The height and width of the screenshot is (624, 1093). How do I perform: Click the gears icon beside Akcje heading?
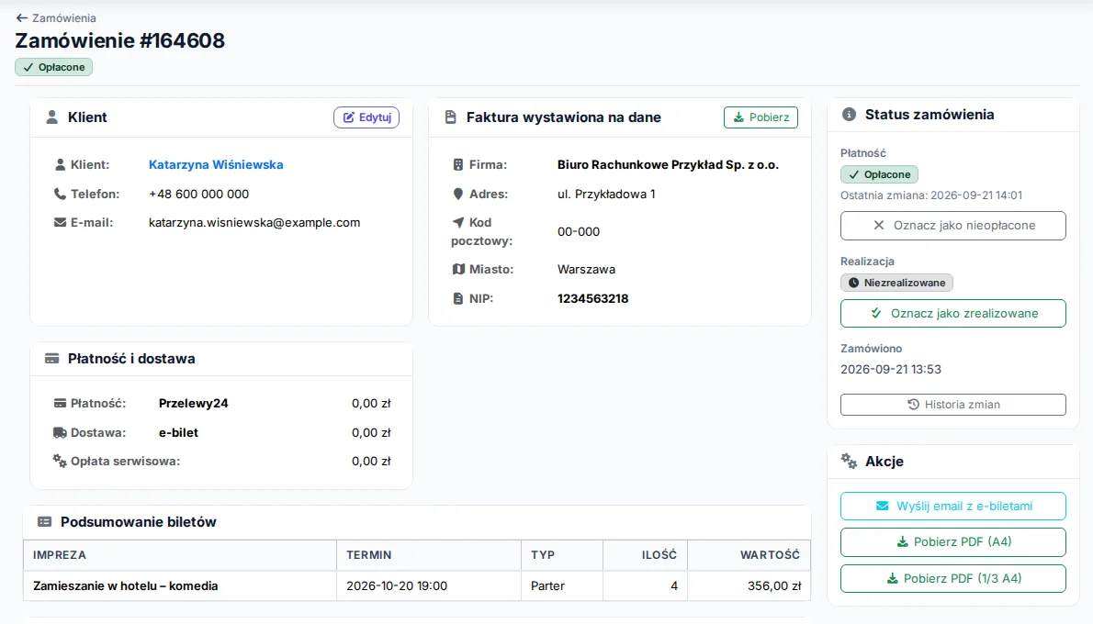[x=849, y=461]
